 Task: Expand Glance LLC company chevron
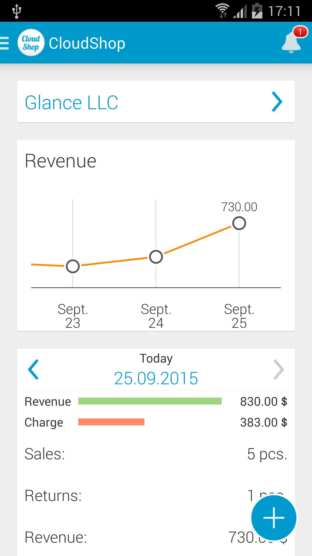pyautogui.click(x=277, y=102)
